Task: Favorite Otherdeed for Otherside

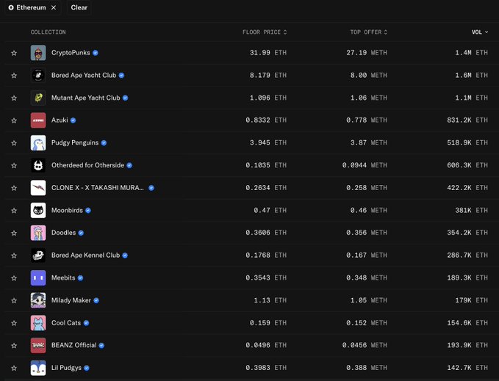Action: [x=14, y=166]
